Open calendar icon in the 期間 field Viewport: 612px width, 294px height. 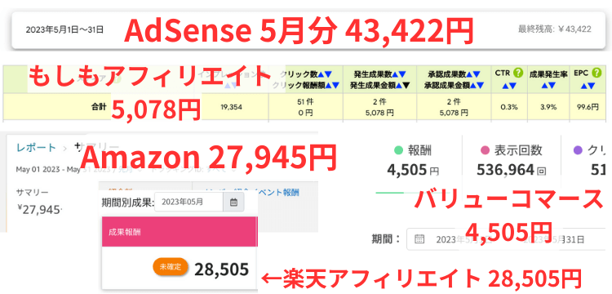point(419,239)
